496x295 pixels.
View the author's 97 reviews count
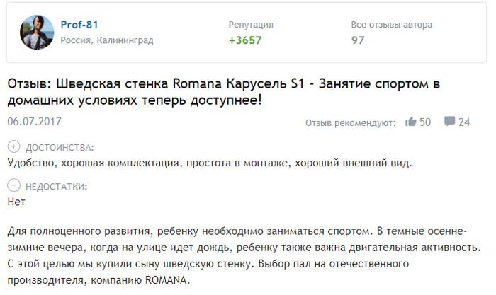[x=358, y=40]
